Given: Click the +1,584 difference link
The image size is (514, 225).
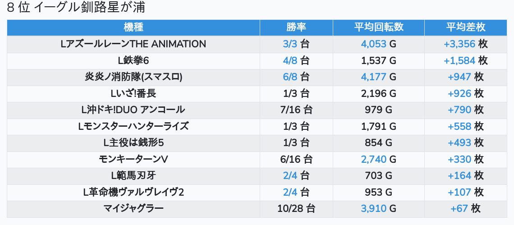Looking at the screenshot, I should [459, 60].
